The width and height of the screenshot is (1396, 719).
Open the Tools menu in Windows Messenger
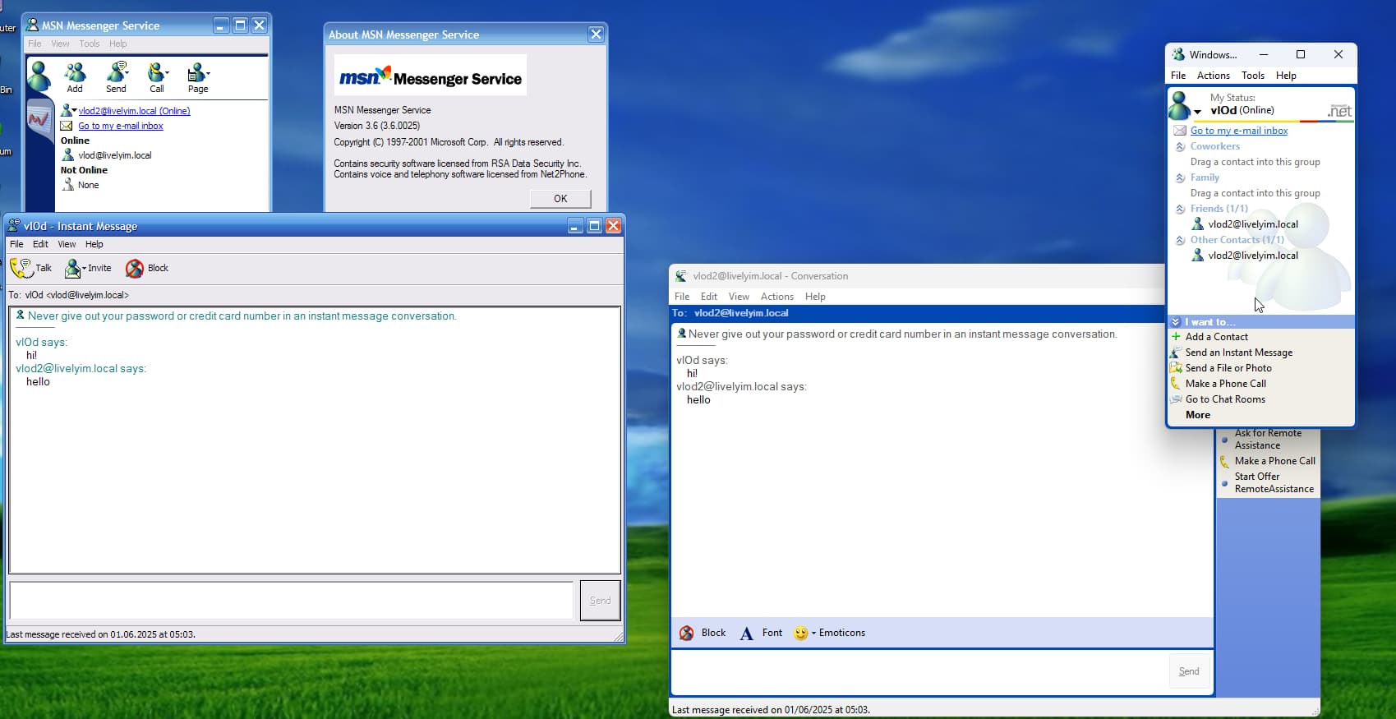point(1253,76)
